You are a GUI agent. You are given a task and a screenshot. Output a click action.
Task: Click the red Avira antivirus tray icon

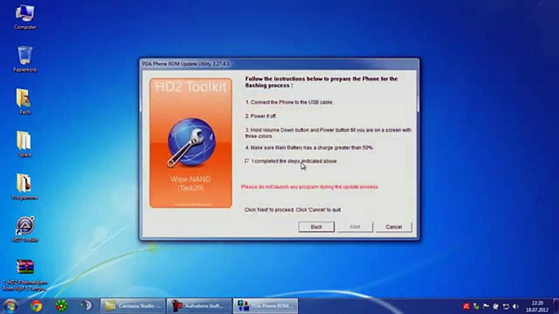pos(466,306)
